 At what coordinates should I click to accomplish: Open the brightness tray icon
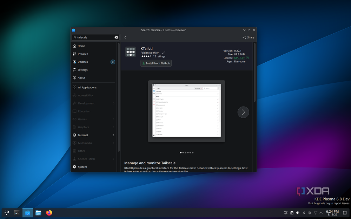pyautogui.click(x=310, y=213)
